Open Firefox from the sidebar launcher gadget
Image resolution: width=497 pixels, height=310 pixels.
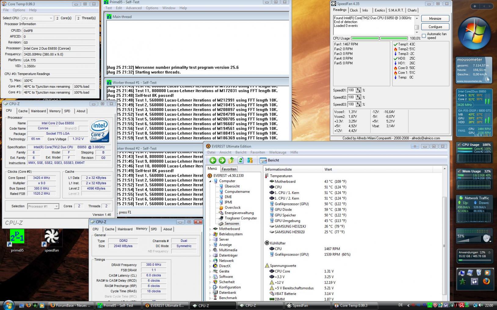pos(486,281)
